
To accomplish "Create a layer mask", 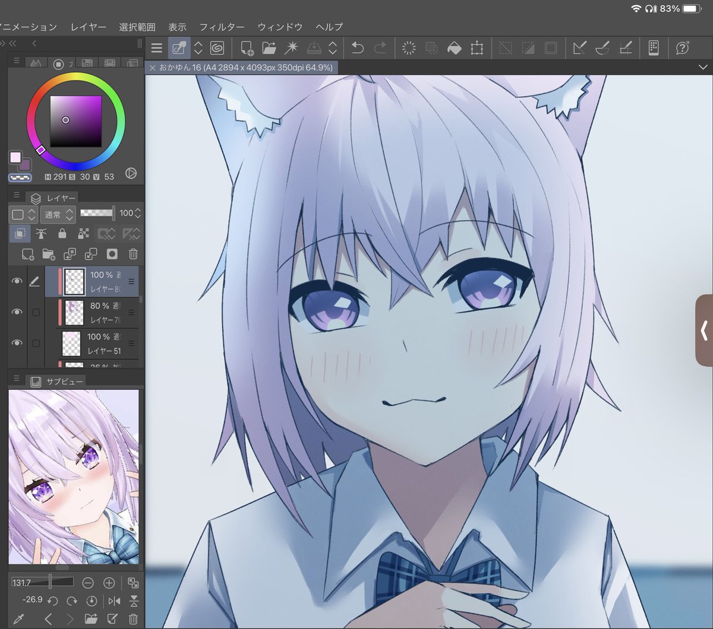I will 112,255.
